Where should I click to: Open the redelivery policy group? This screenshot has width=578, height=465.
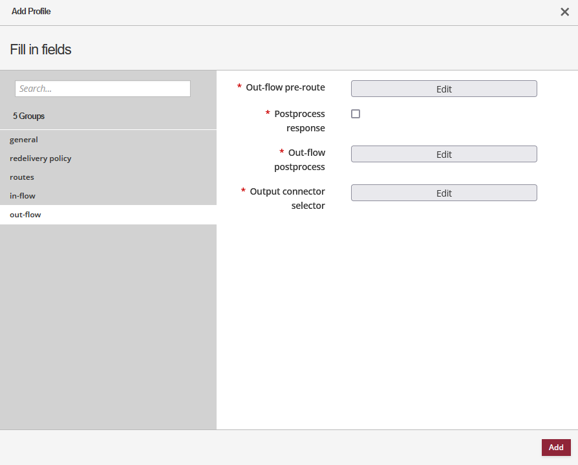click(x=41, y=158)
